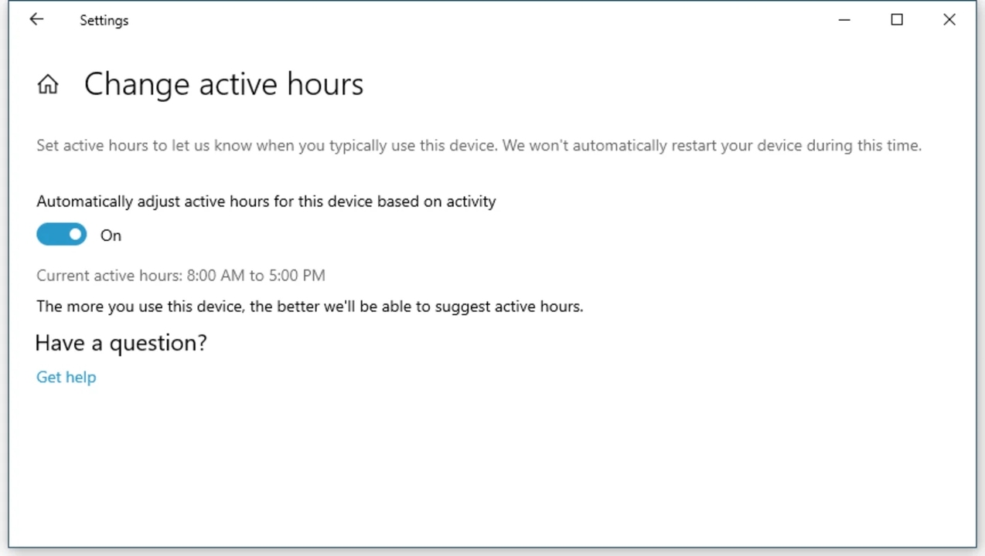Click empty title bar area
Image resolution: width=985 pixels, height=556 pixels.
tap(464, 20)
